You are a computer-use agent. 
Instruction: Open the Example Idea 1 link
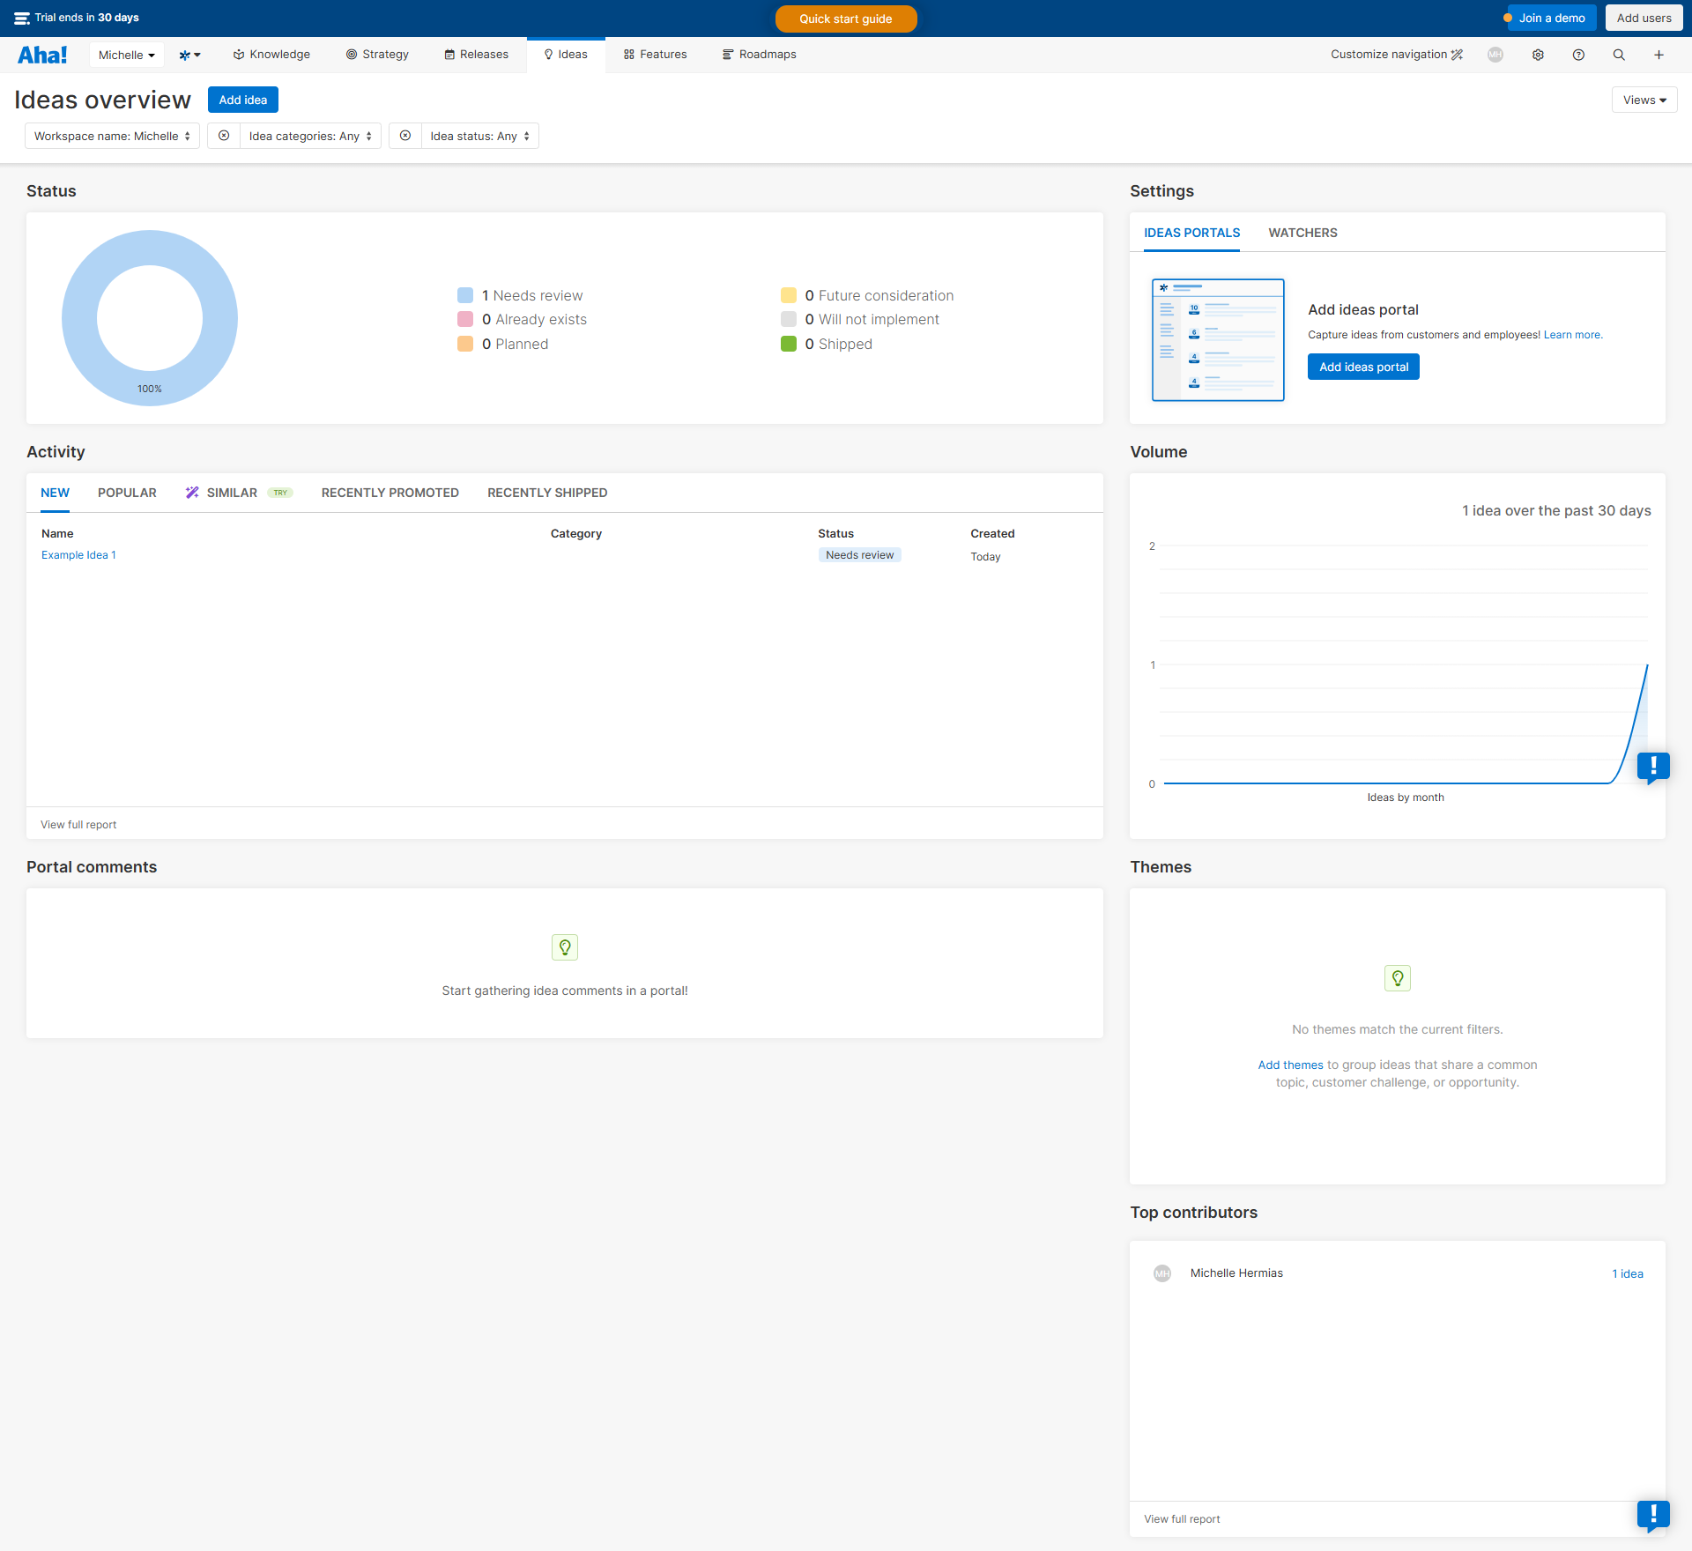(x=78, y=555)
